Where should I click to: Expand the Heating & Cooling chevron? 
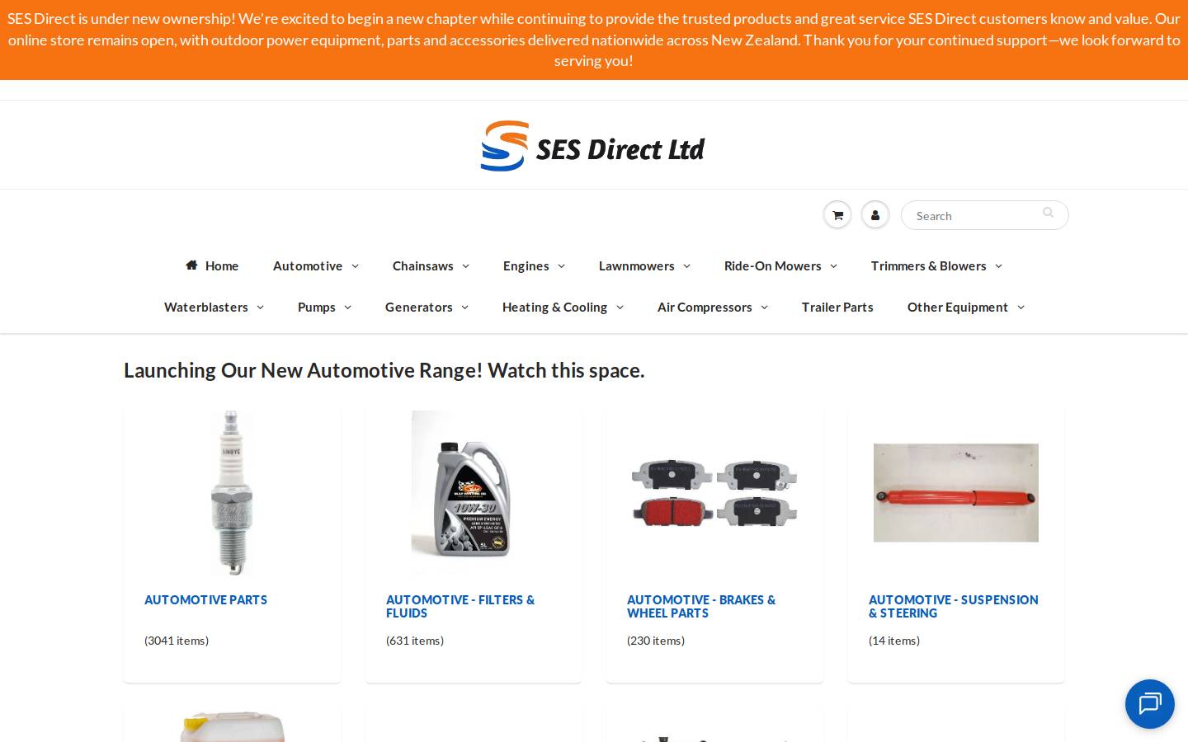620,308
